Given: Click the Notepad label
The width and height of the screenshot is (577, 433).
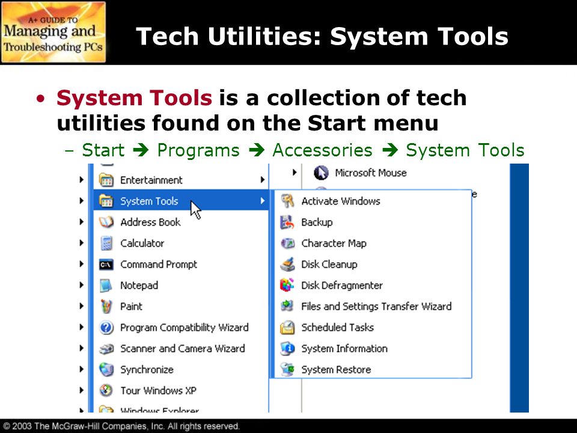Looking at the screenshot, I should [139, 285].
